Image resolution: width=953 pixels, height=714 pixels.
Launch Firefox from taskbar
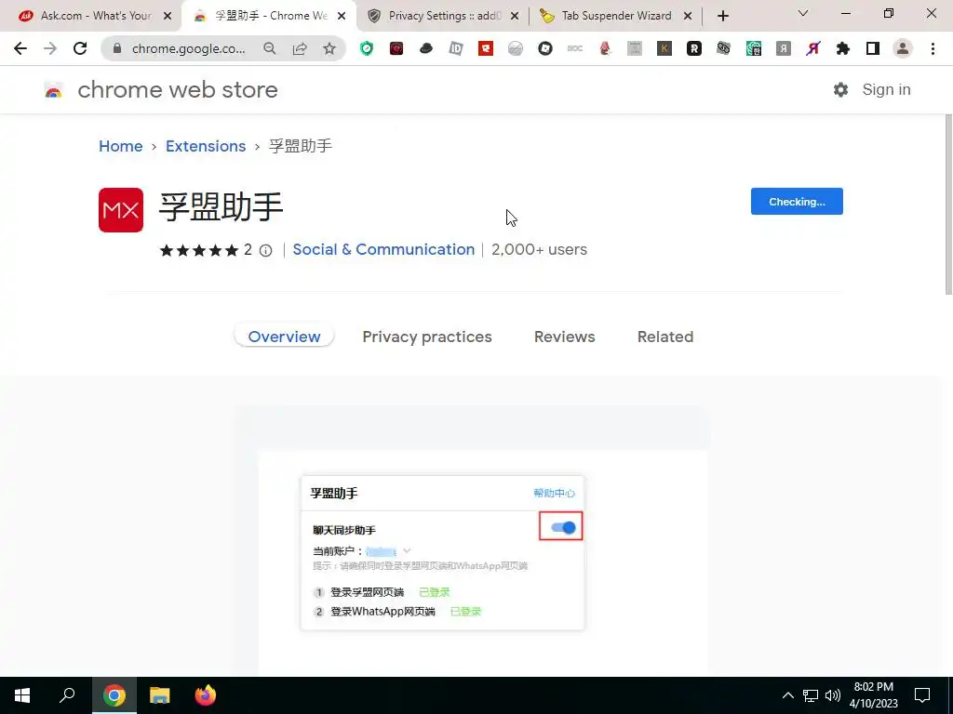(206, 695)
